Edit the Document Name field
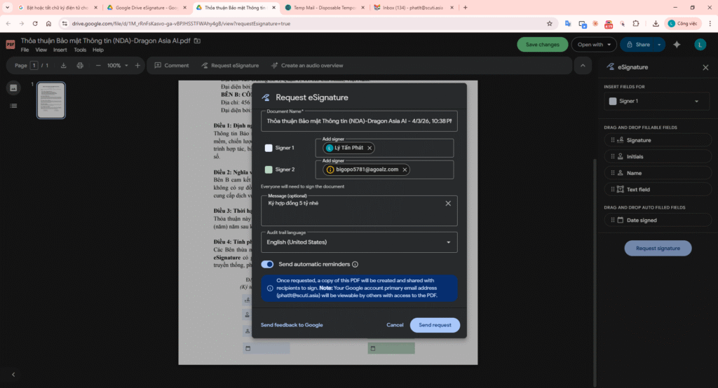 359,121
